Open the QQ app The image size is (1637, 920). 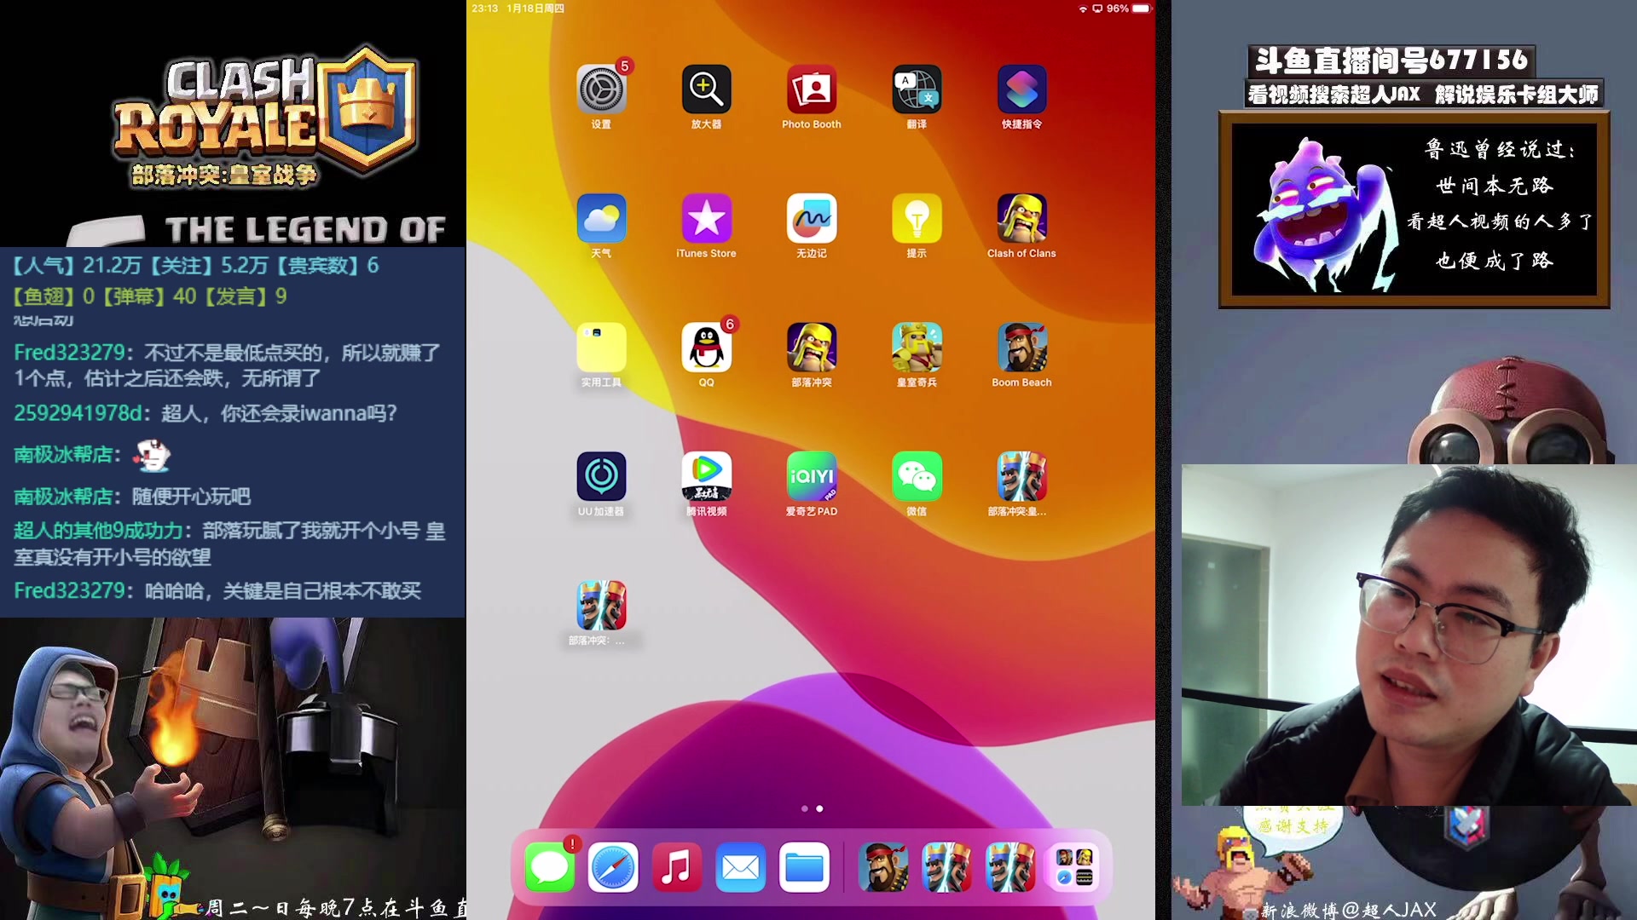coord(706,348)
